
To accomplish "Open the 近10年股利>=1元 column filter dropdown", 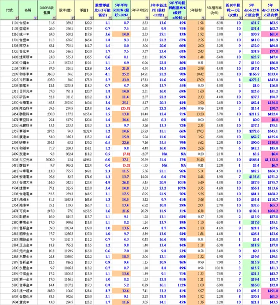I will 240,18.
